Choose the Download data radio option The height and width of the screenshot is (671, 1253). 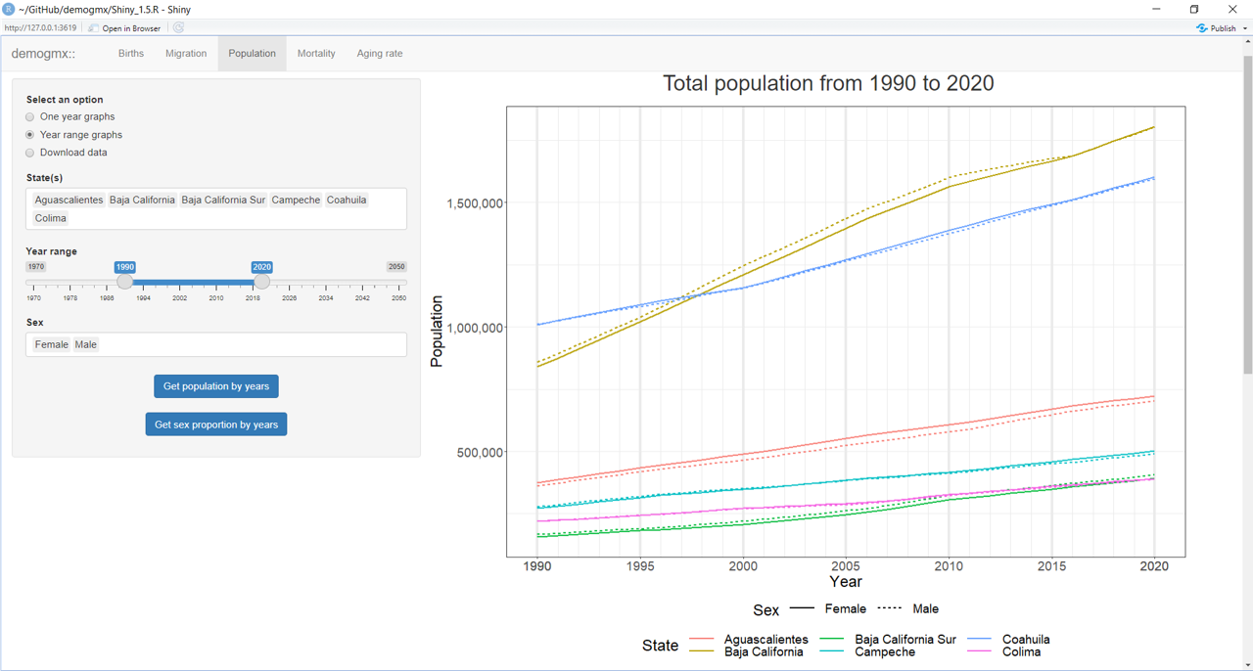[30, 153]
